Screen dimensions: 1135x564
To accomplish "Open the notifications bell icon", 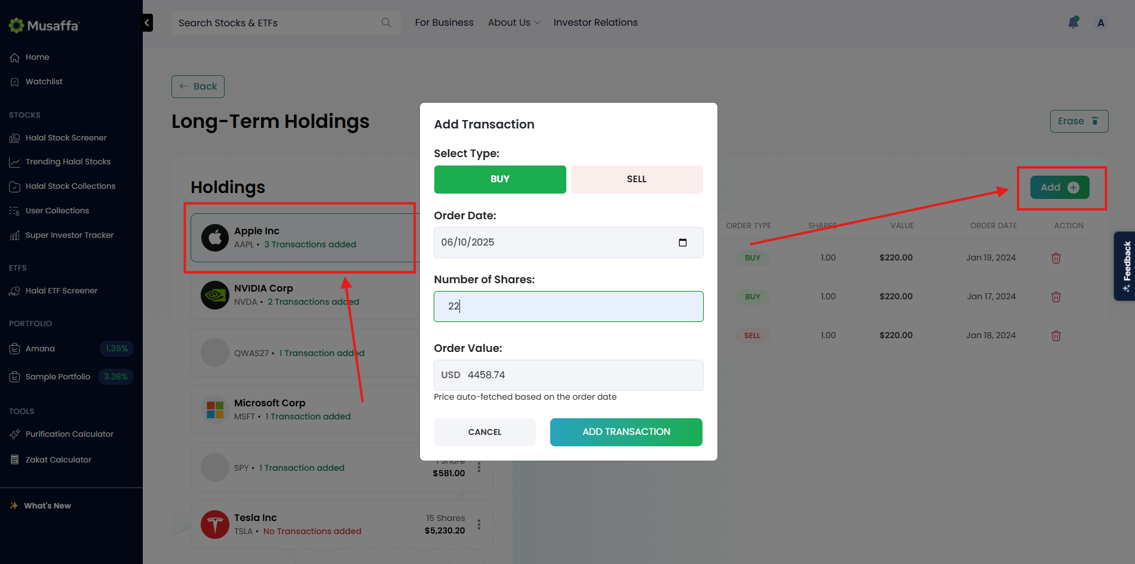I will point(1073,23).
